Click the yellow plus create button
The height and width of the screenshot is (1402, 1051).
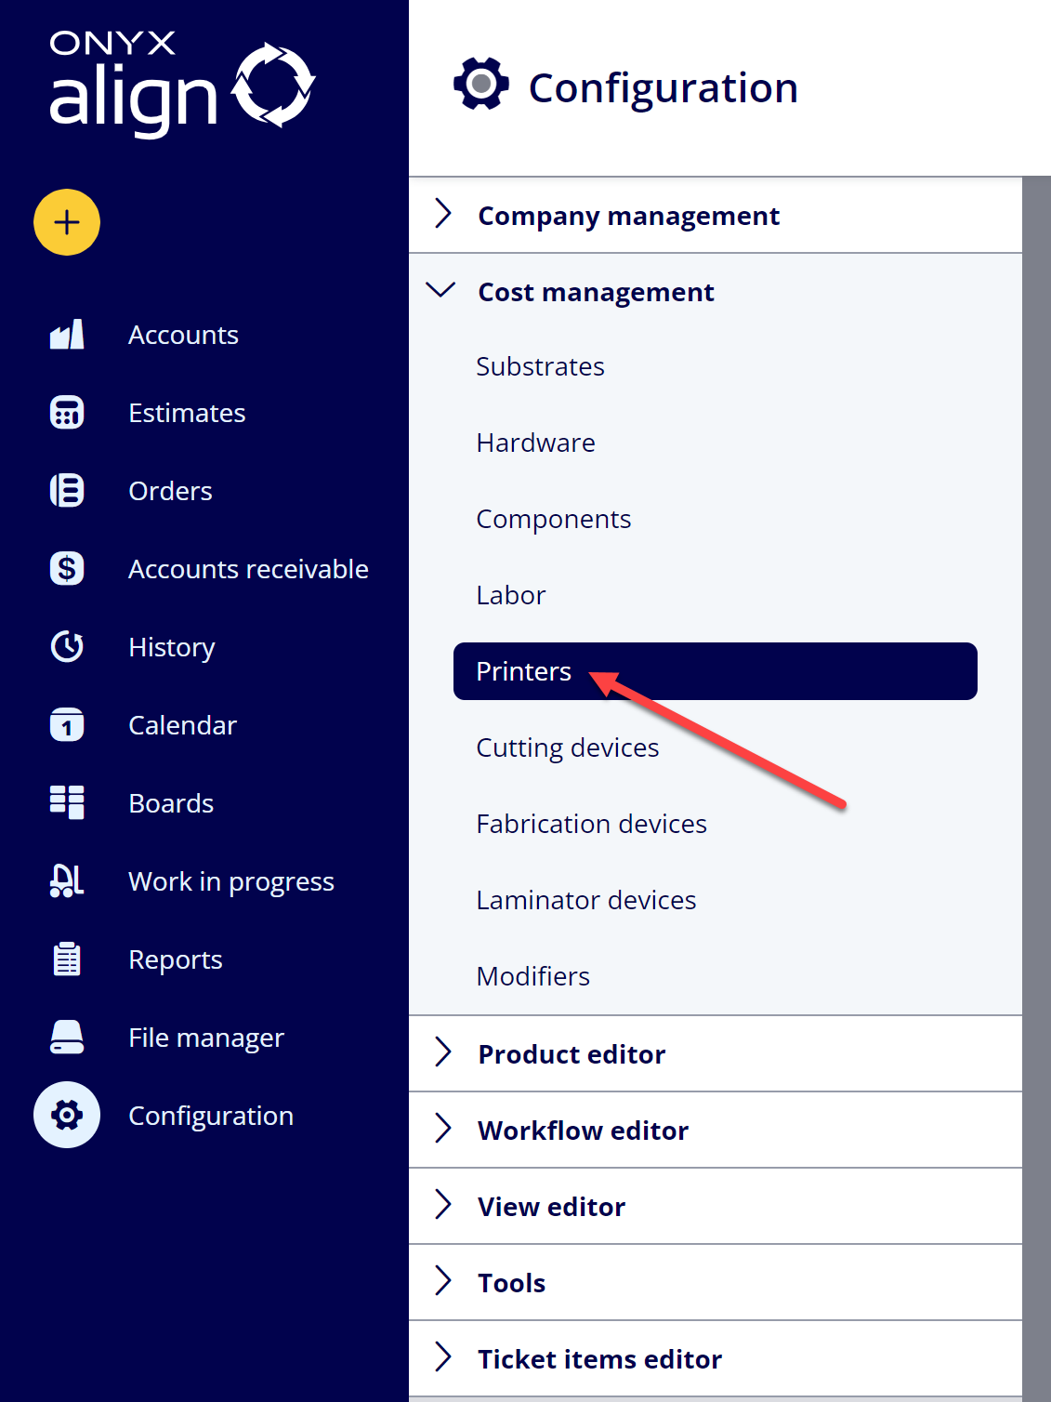coord(67,222)
